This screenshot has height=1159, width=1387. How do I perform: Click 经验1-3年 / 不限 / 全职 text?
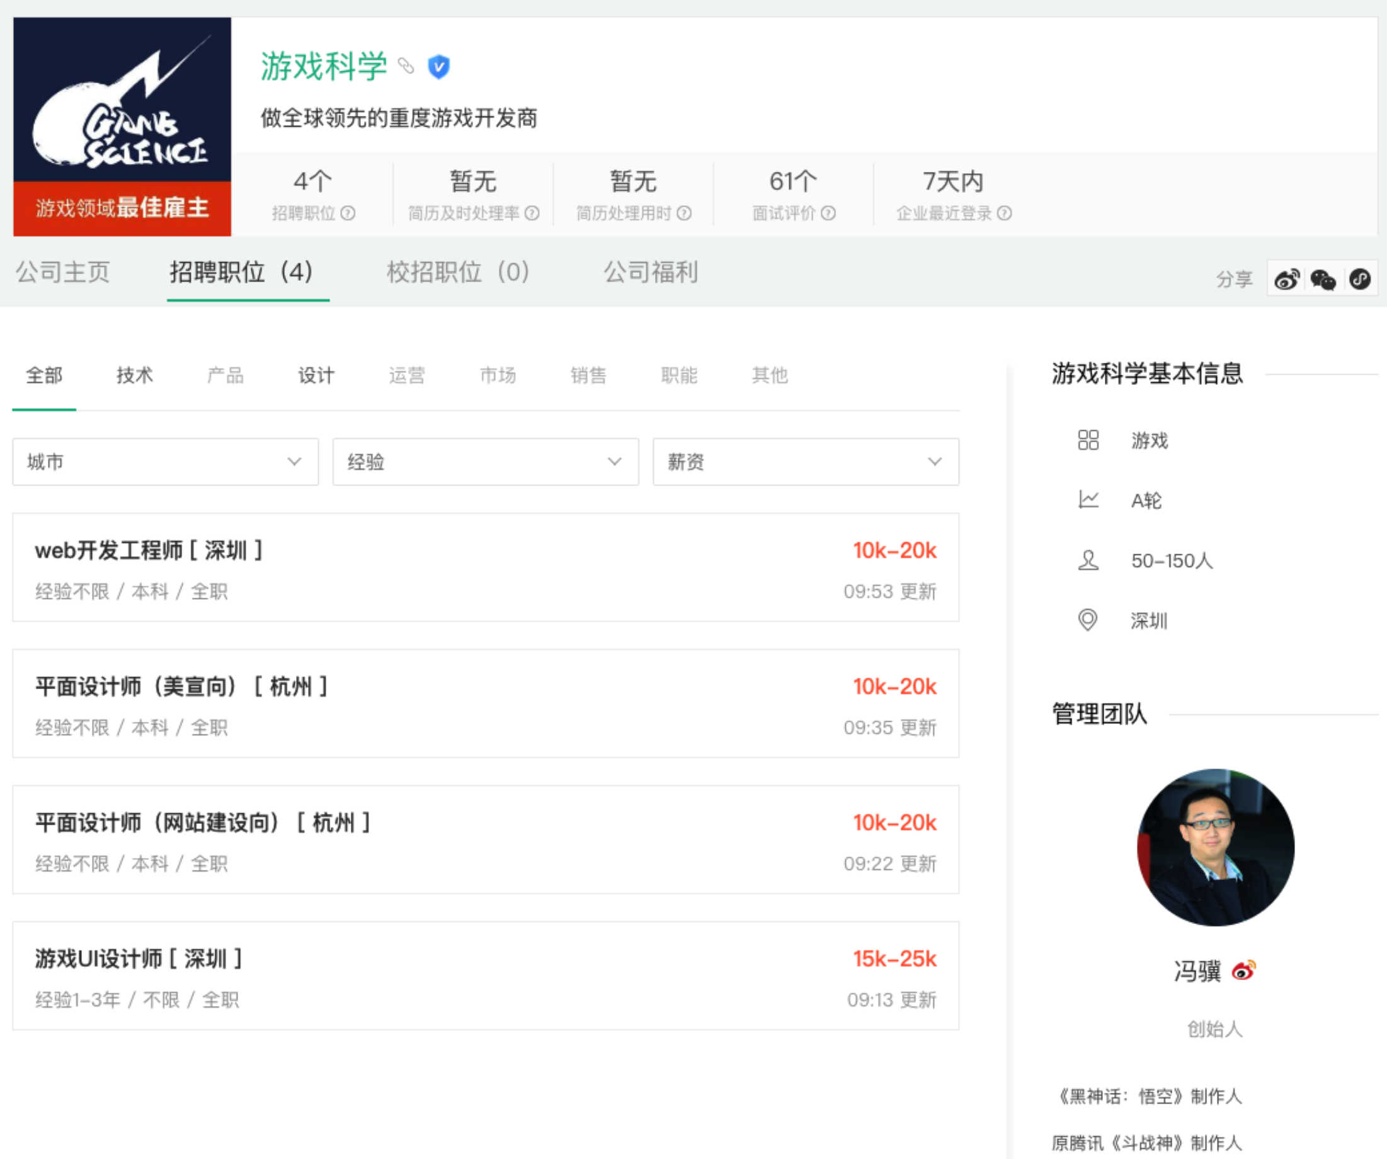point(137,999)
